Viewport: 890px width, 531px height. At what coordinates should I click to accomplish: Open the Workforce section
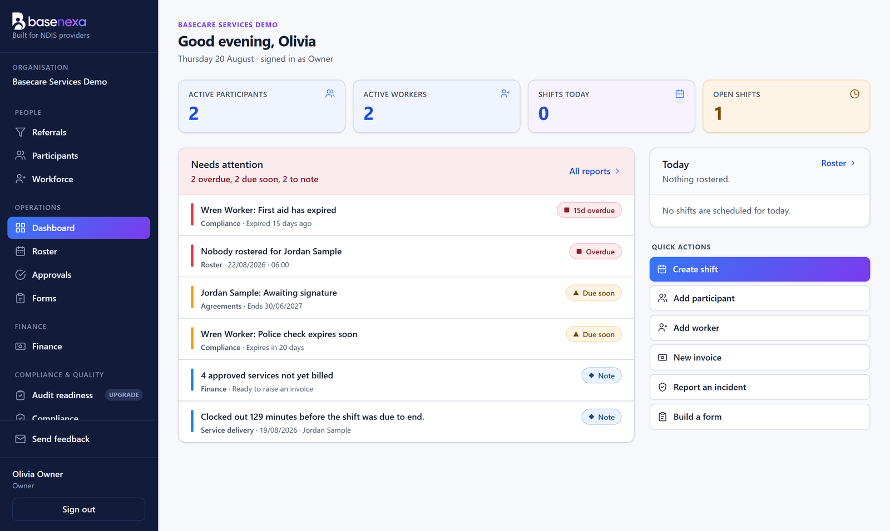tap(78, 179)
